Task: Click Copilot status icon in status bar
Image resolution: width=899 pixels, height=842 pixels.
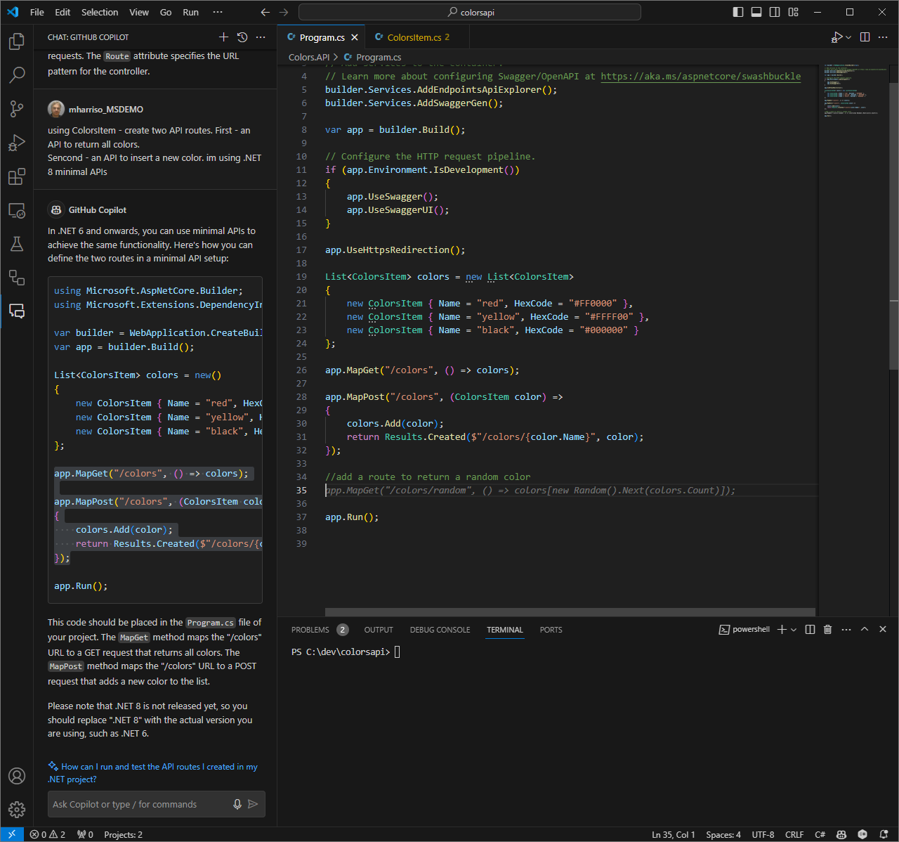Action: click(841, 834)
